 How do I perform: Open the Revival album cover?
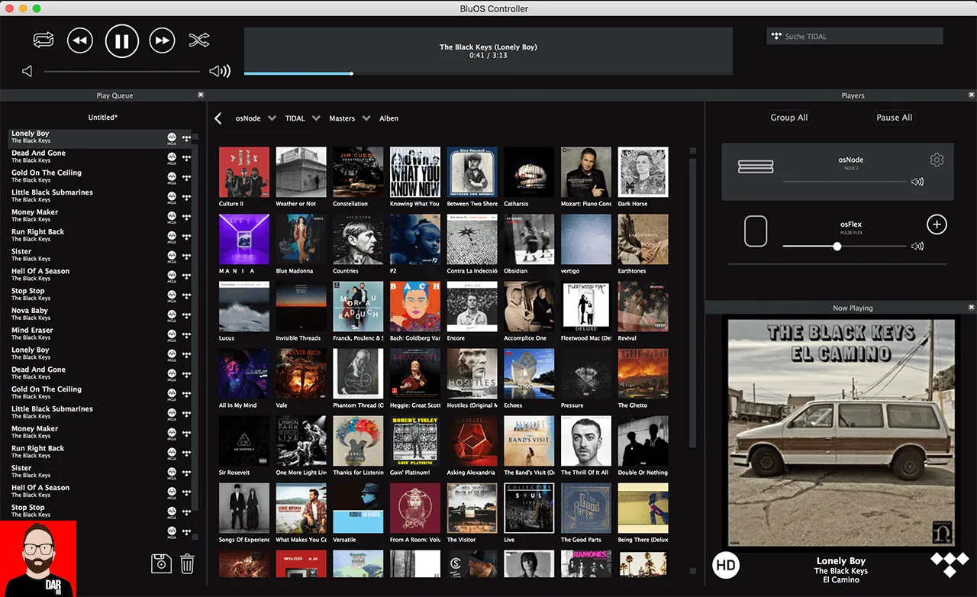643,307
